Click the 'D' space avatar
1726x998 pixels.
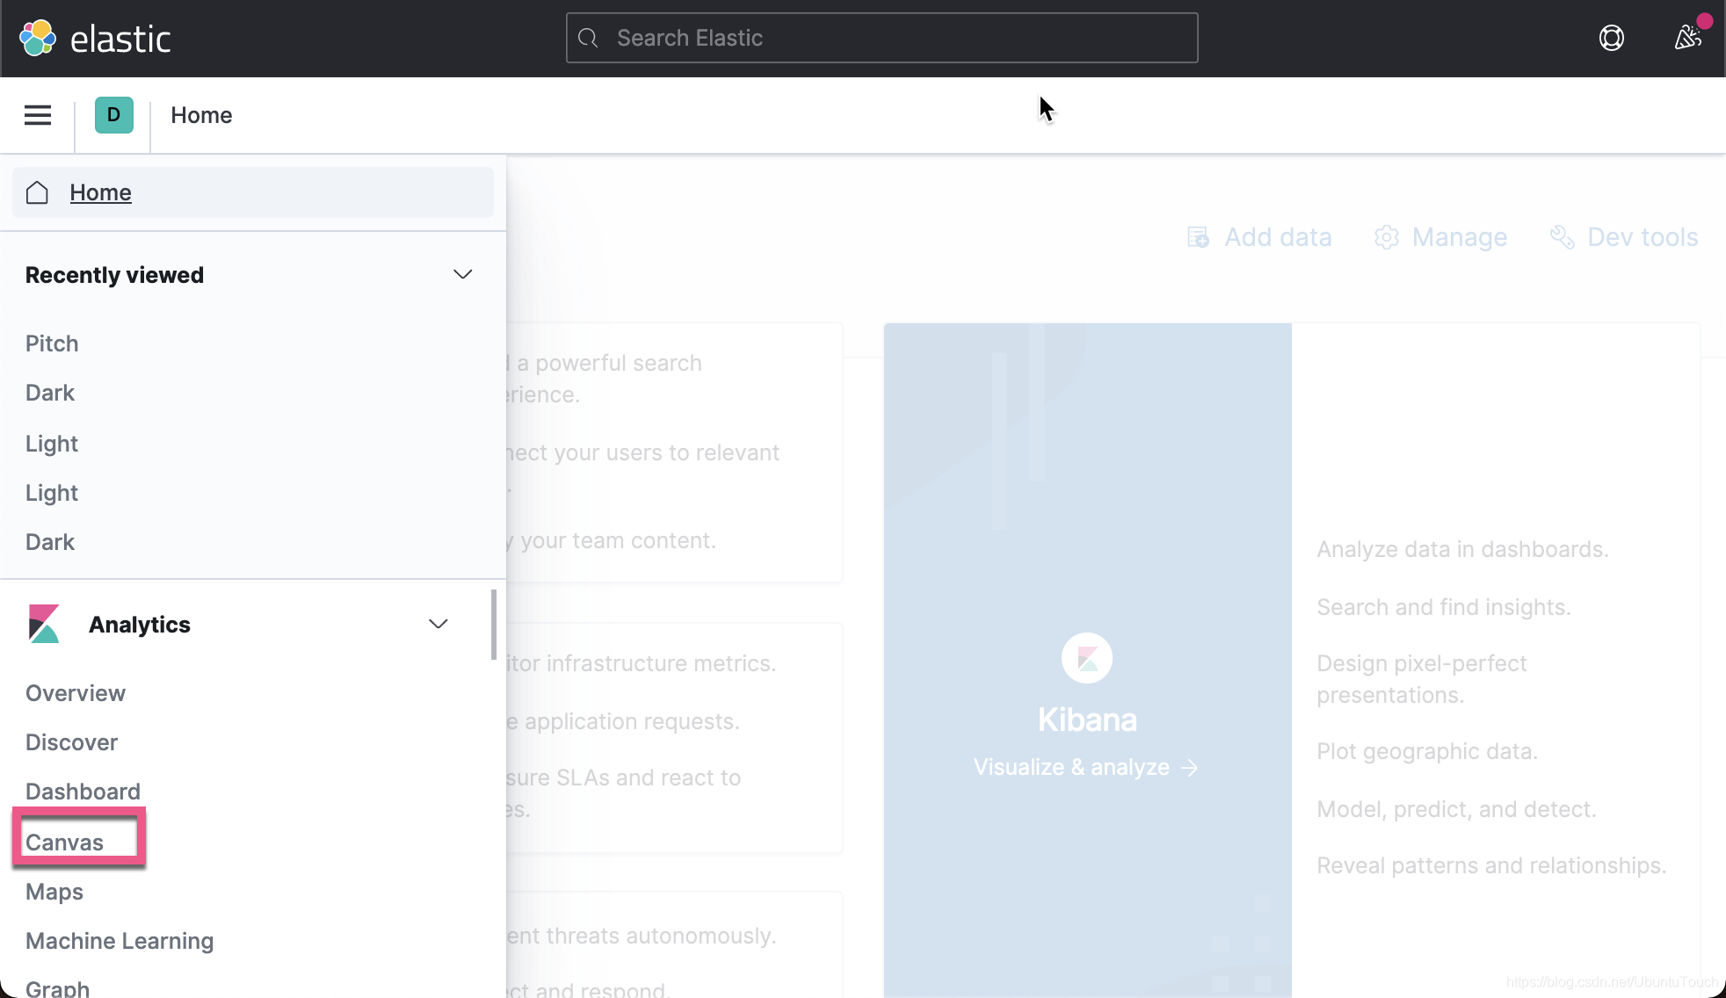[x=112, y=115]
